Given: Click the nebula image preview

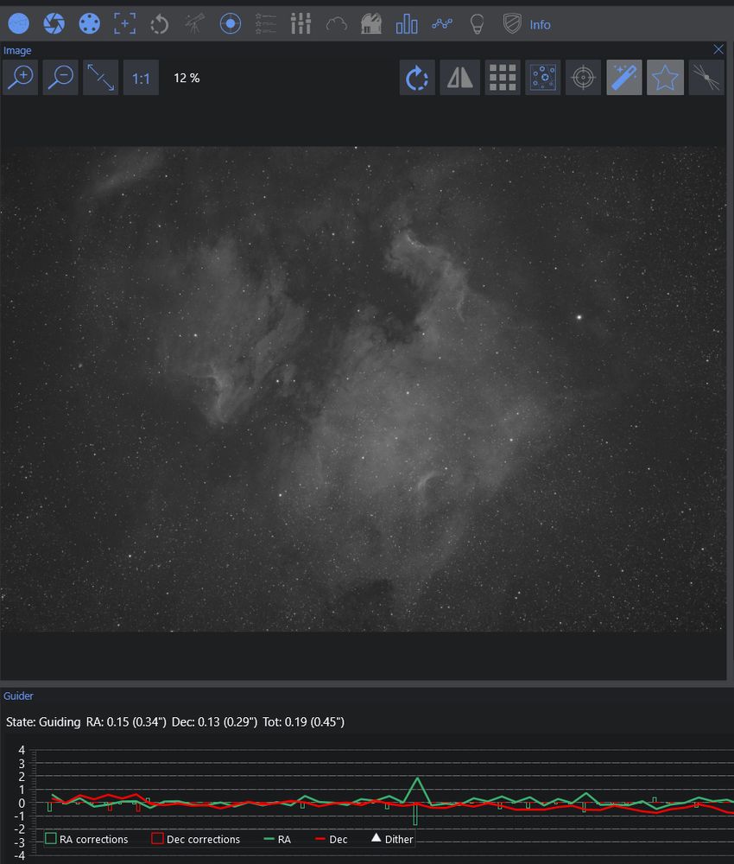Looking at the screenshot, I should tap(363, 389).
